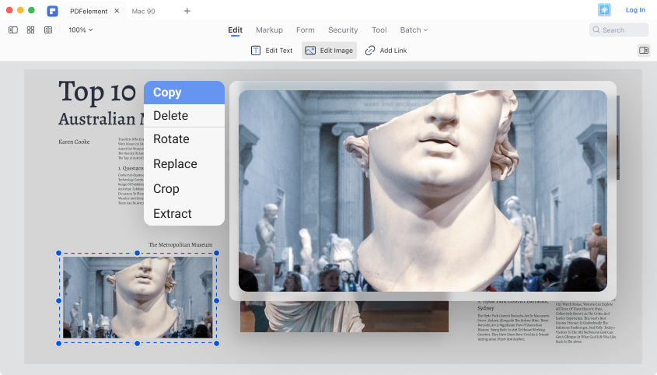Close the PDFelement document tab
Viewport: 657px width, 375px height.
coord(117,11)
